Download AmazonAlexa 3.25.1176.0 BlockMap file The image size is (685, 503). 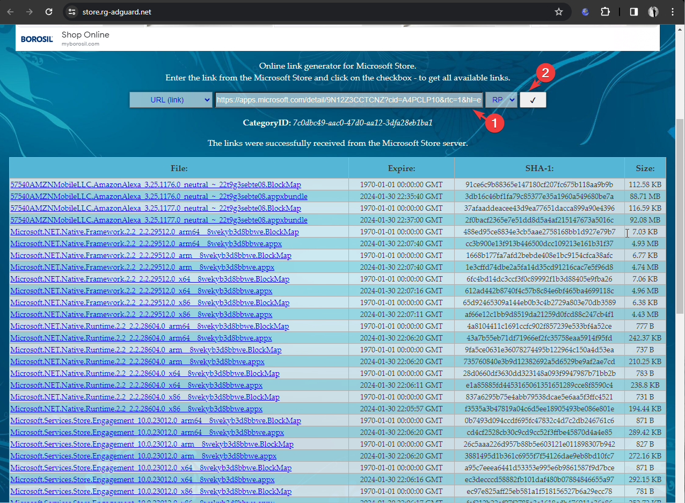coord(156,184)
